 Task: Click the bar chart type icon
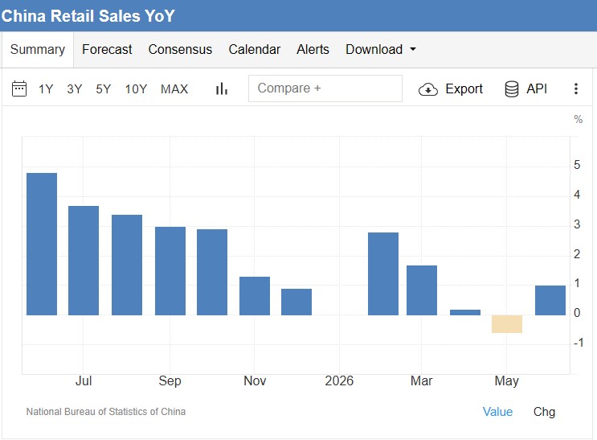pos(221,88)
